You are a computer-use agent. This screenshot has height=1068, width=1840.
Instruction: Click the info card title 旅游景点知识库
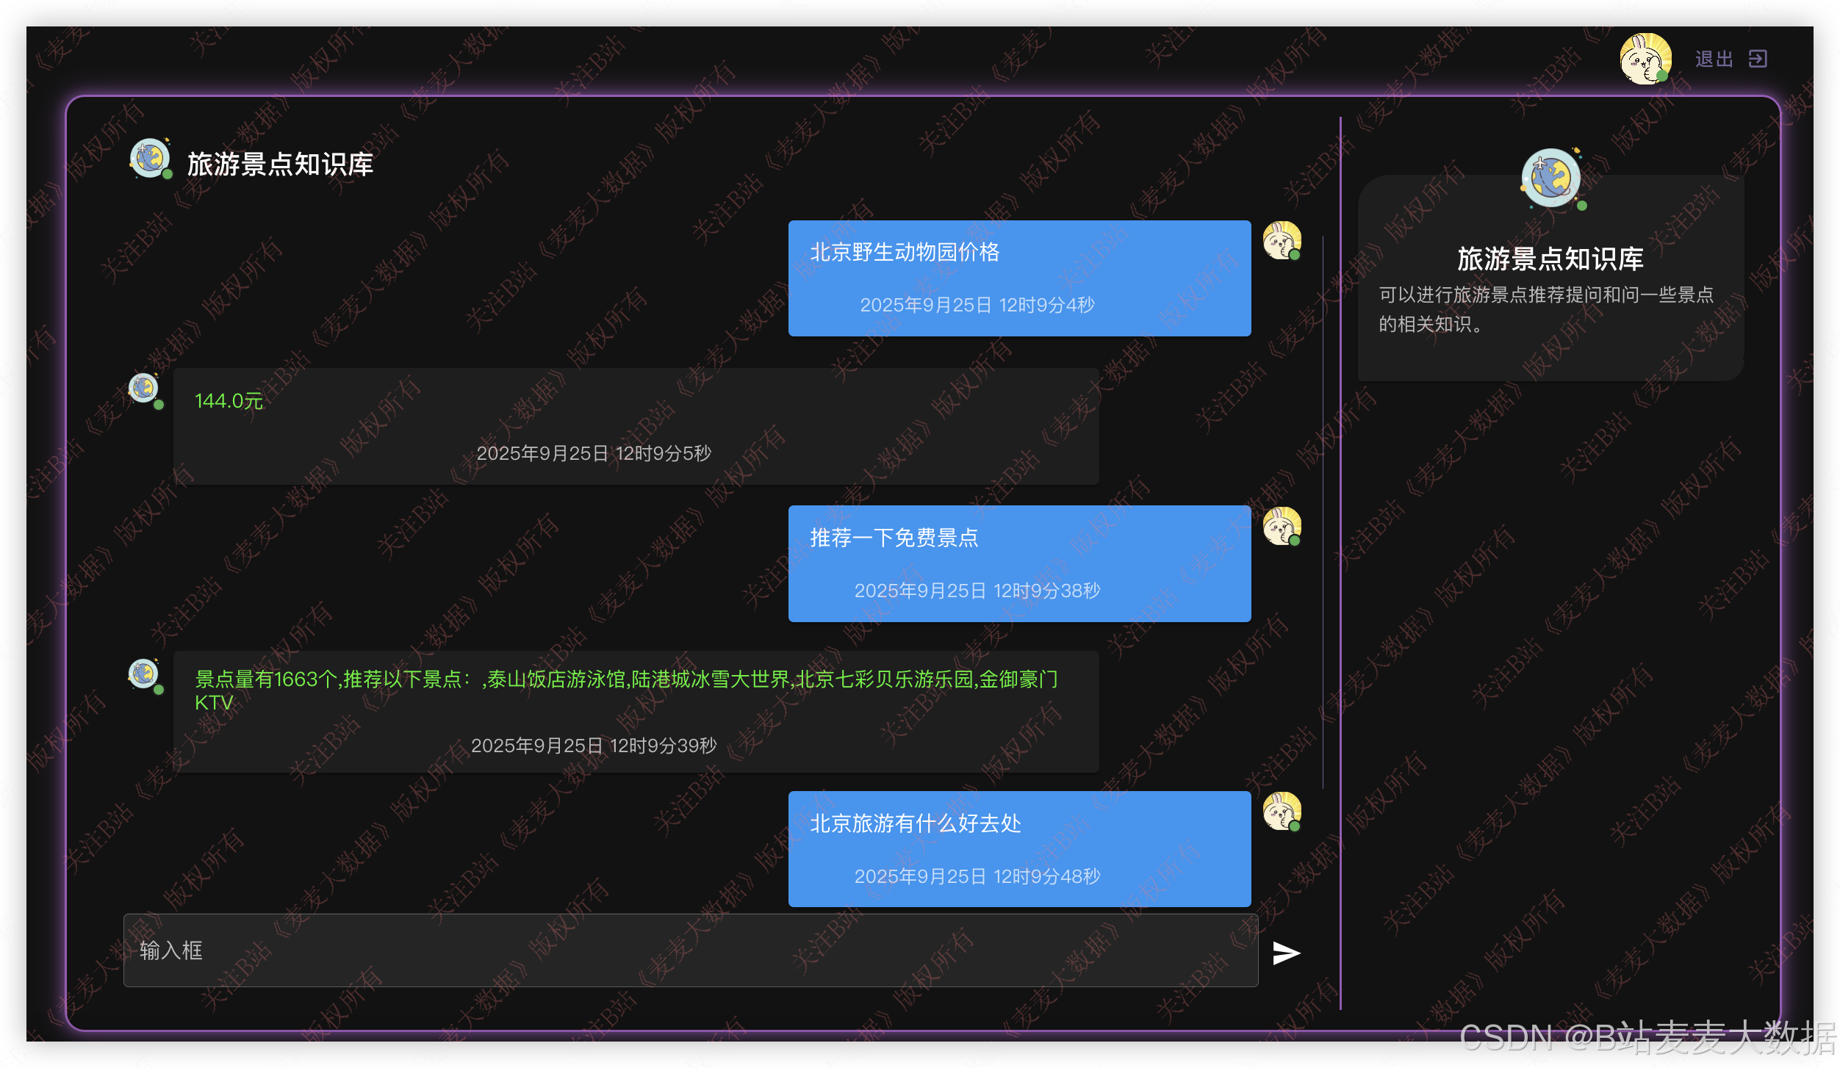click(1550, 259)
